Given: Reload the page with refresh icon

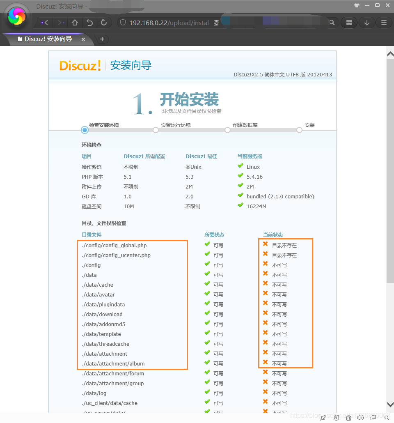Looking at the screenshot, I should [x=104, y=23].
